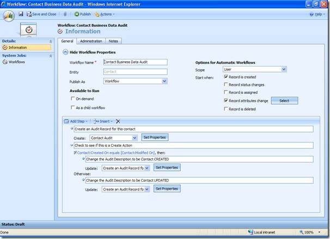Open Workflows under System Jobs
The height and width of the screenshot is (239, 330).
point(16,62)
